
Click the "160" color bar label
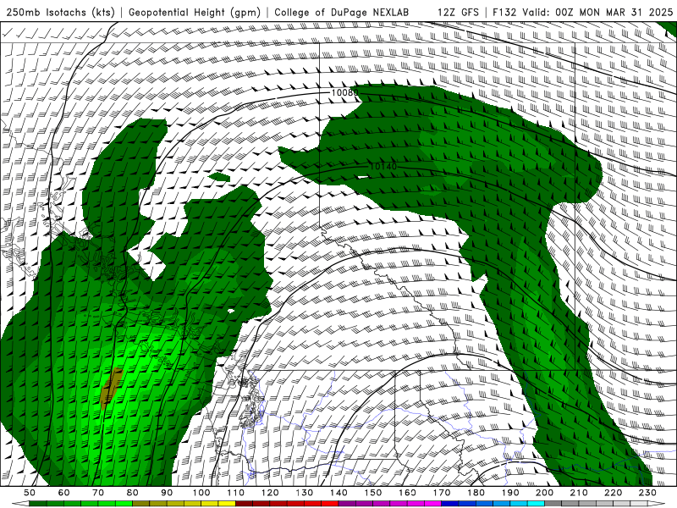(407, 493)
